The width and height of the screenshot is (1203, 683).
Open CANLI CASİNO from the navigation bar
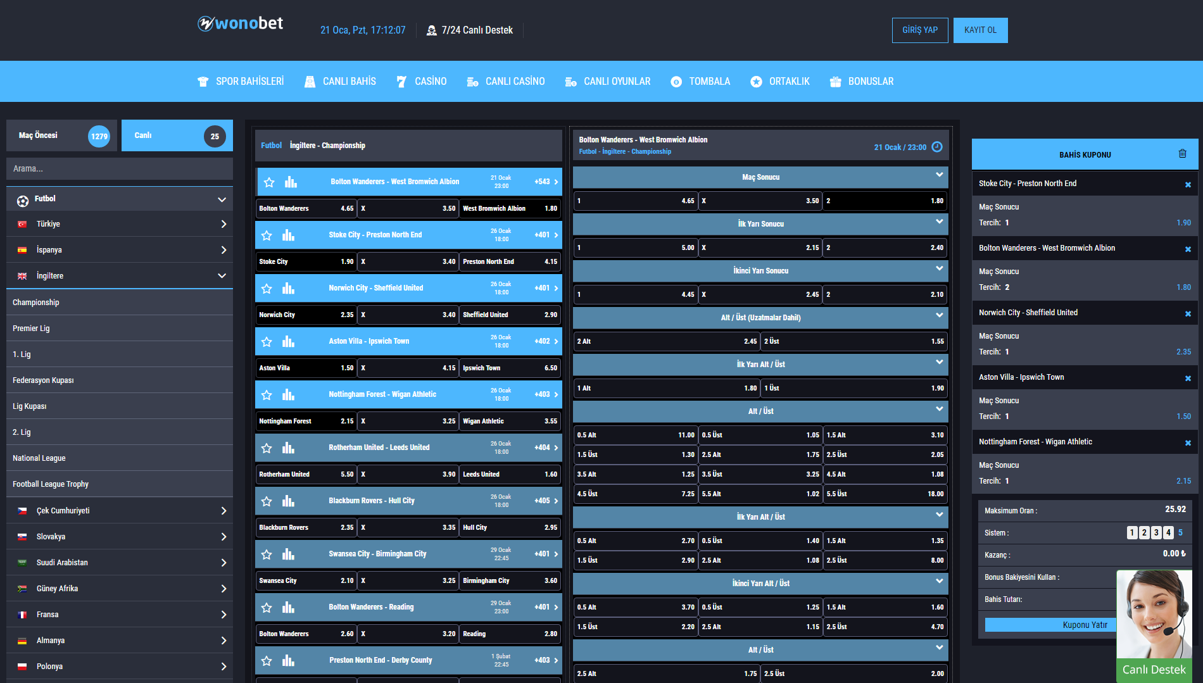[x=505, y=82]
